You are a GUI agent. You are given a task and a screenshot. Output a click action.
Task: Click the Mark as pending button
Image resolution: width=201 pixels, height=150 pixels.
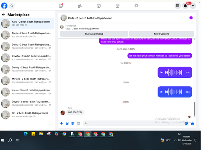(x=94, y=34)
